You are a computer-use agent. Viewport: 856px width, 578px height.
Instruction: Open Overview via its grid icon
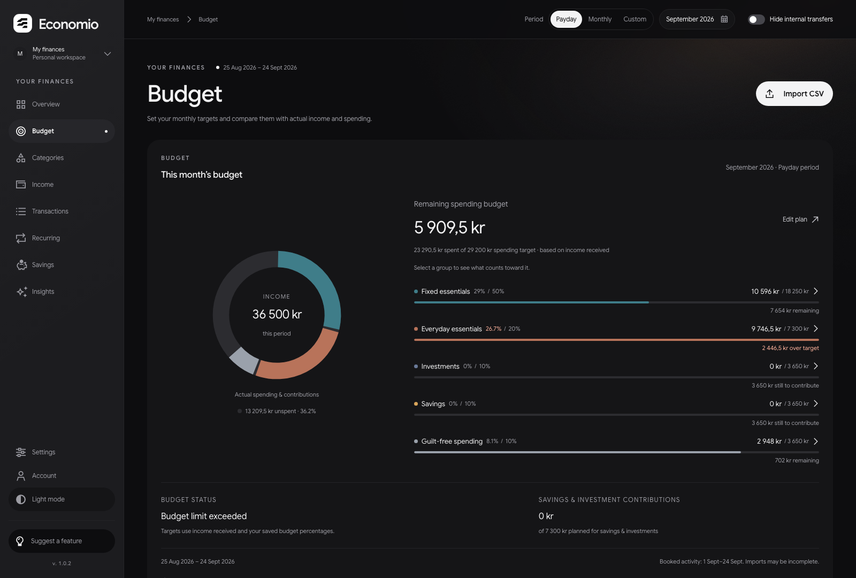(21, 104)
